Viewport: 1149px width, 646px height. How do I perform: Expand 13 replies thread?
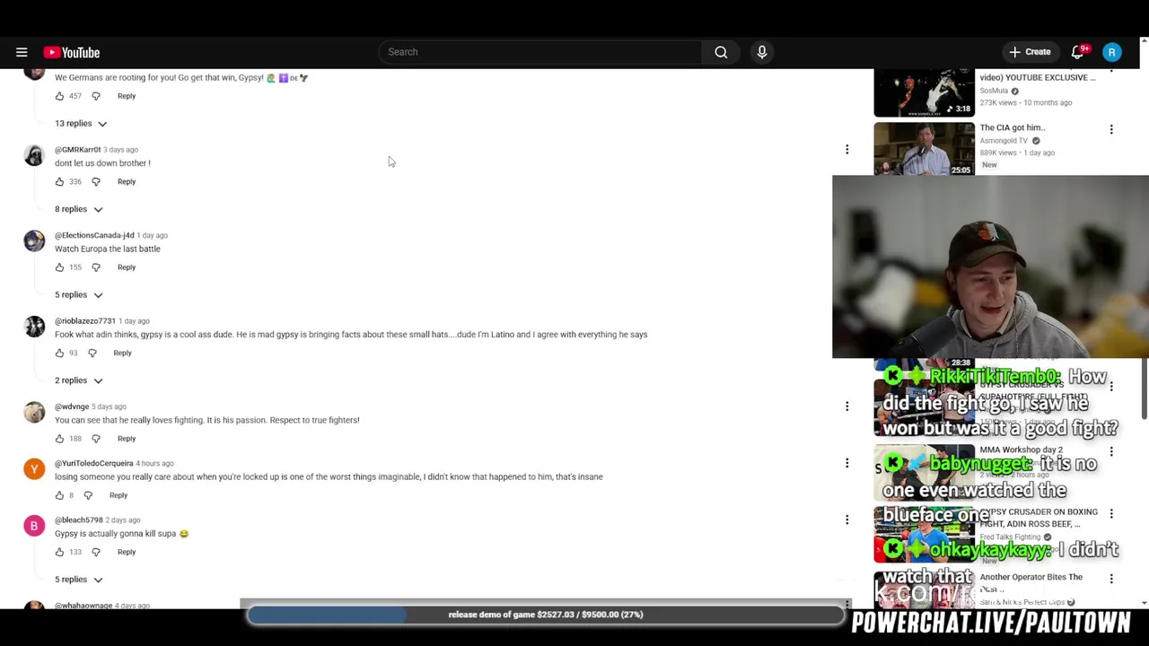coord(80,124)
